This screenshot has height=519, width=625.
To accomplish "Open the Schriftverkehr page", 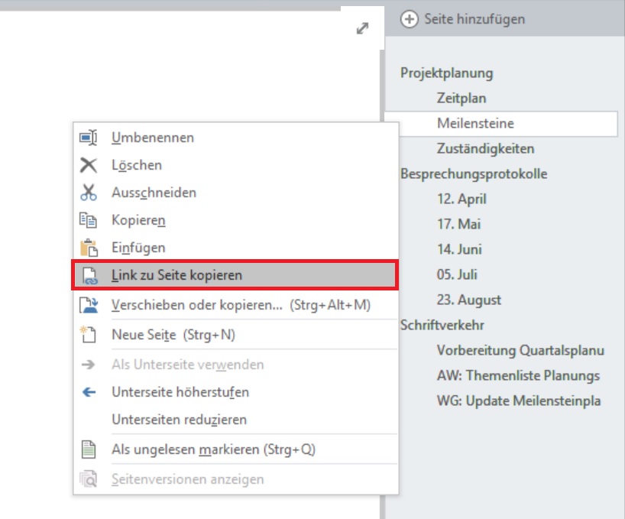I will pos(442,326).
